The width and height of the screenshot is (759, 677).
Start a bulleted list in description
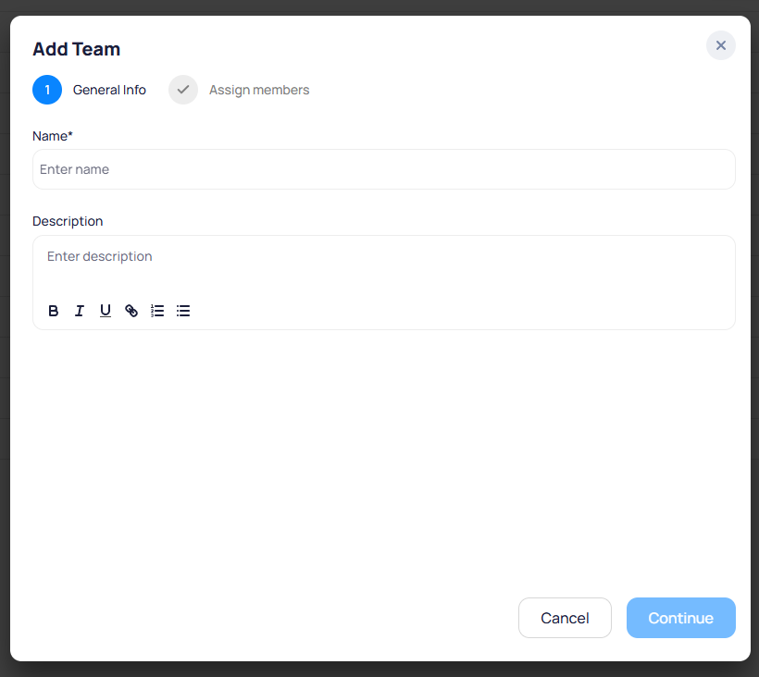coord(183,311)
